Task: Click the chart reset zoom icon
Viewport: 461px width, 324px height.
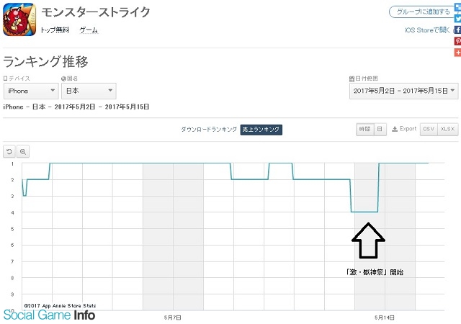Action: click(x=9, y=151)
